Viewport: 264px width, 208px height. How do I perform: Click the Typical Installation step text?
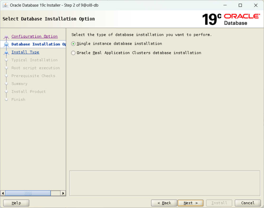[x=35, y=60]
